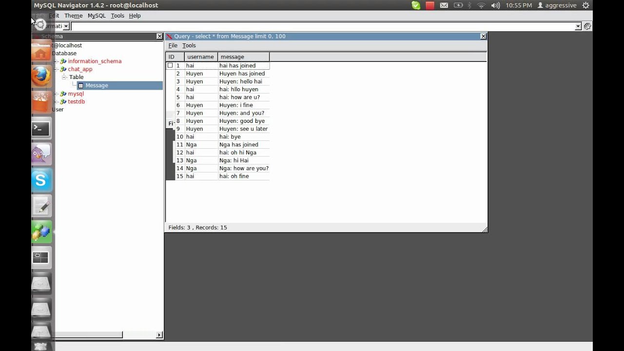Open the mail envelope indicator
624x351 pixels.
[x=444, y=5]
